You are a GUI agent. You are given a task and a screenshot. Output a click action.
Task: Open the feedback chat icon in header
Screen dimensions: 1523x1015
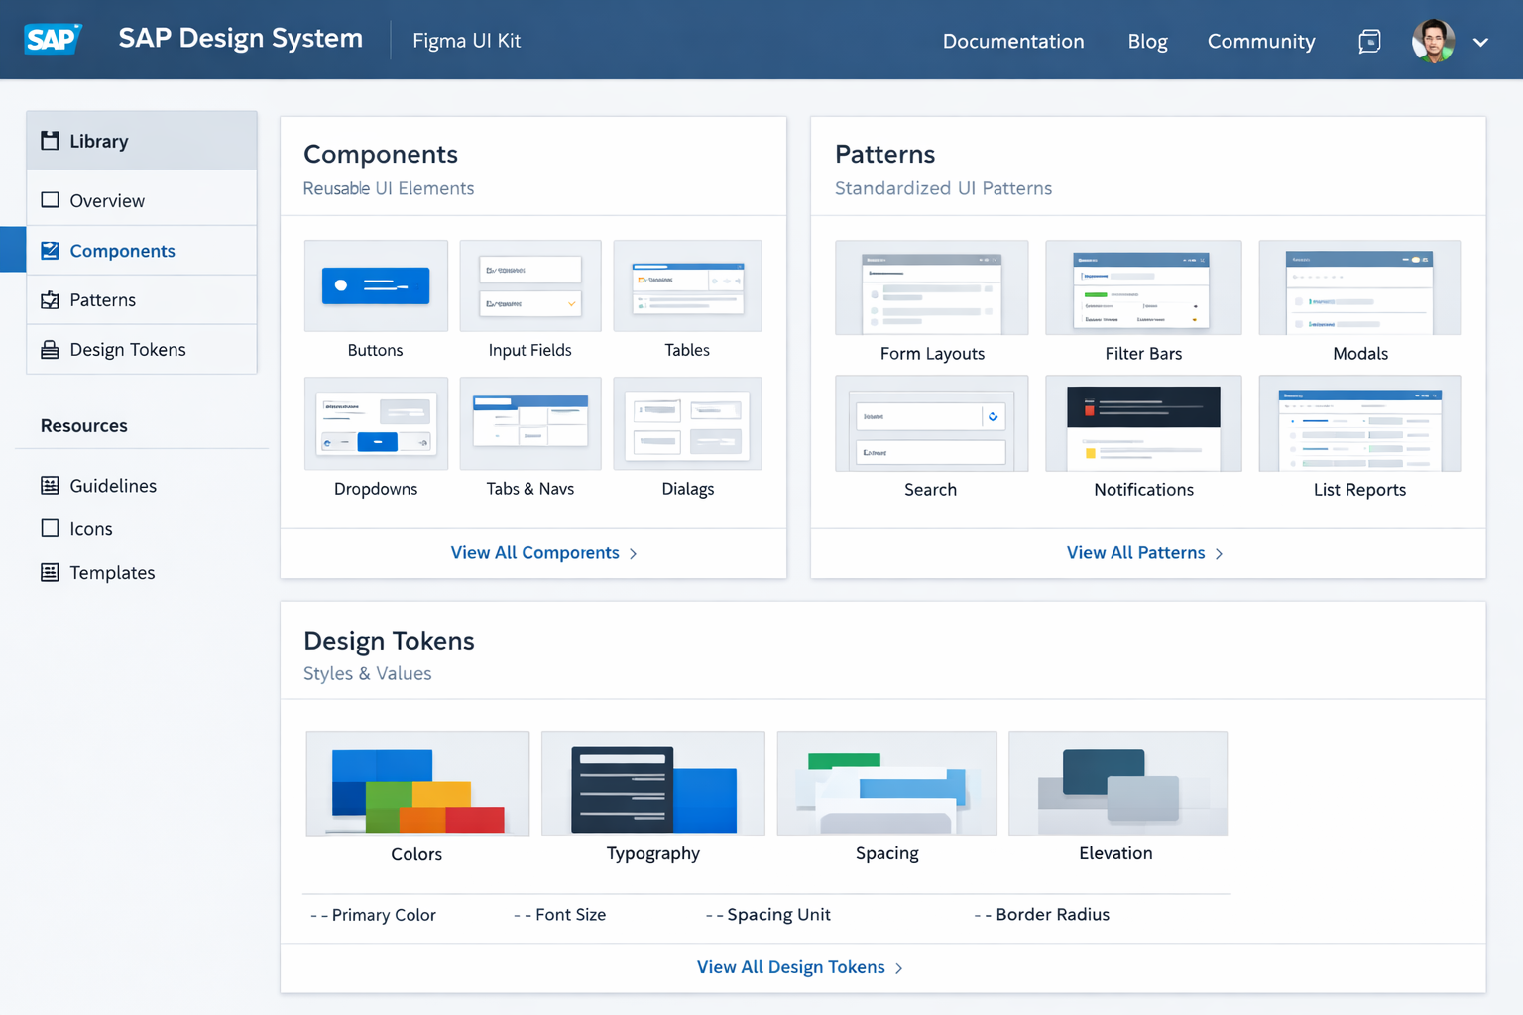[1369, 42]
